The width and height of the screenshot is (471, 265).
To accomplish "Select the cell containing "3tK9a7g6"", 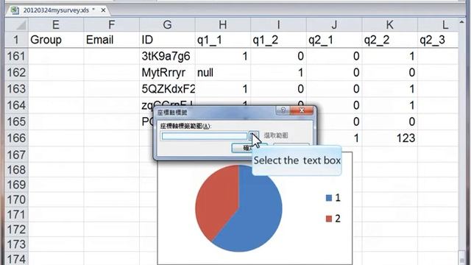I will click(167, 56).
